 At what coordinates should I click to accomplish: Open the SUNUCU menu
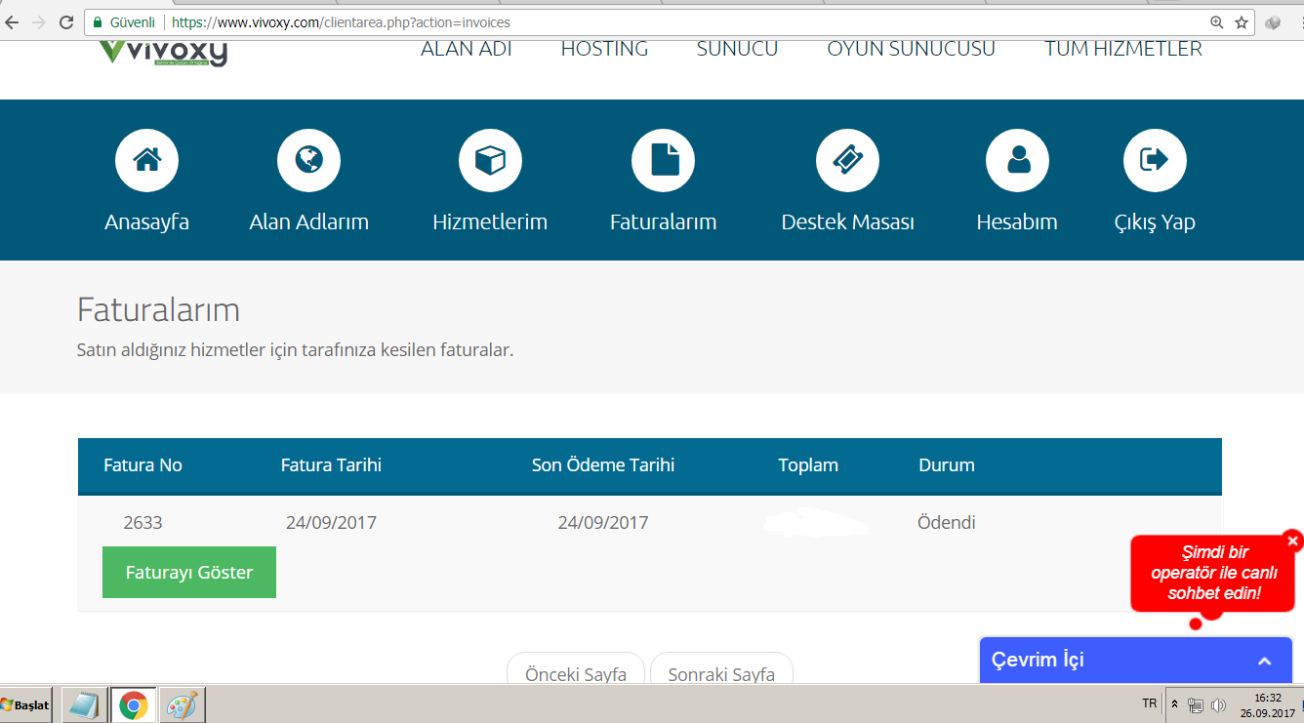tap(737, 49)
